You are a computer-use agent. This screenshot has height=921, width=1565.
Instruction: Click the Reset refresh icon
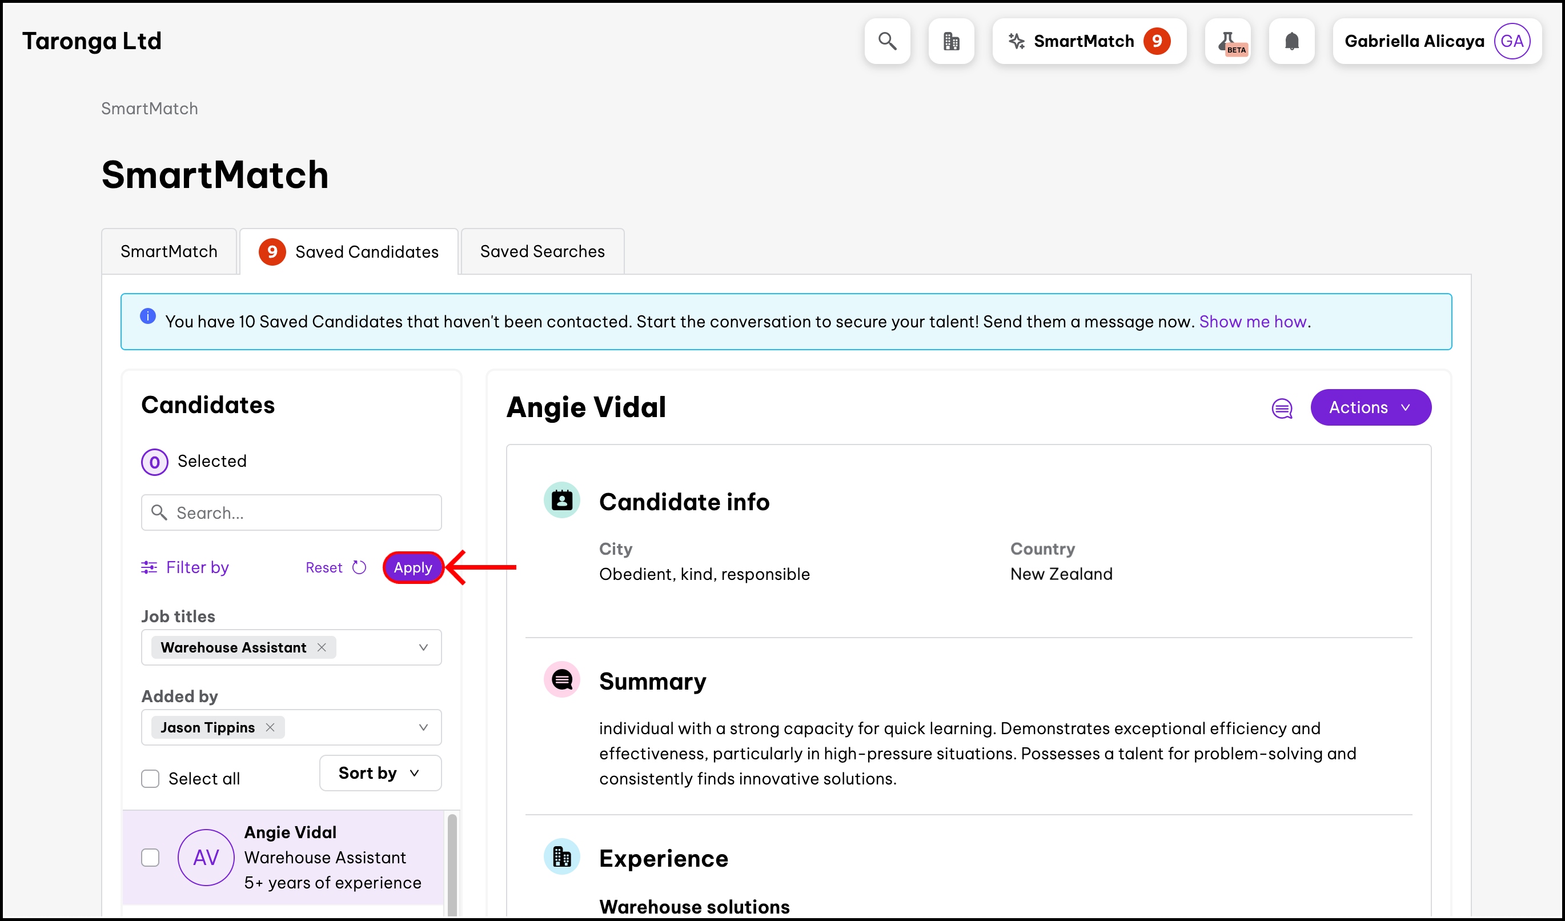[x=359, y=567]
